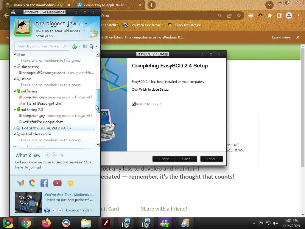Collapse the suffering 2.0 group
Screen dimensions: 305x229
click(x=15, y=110)
